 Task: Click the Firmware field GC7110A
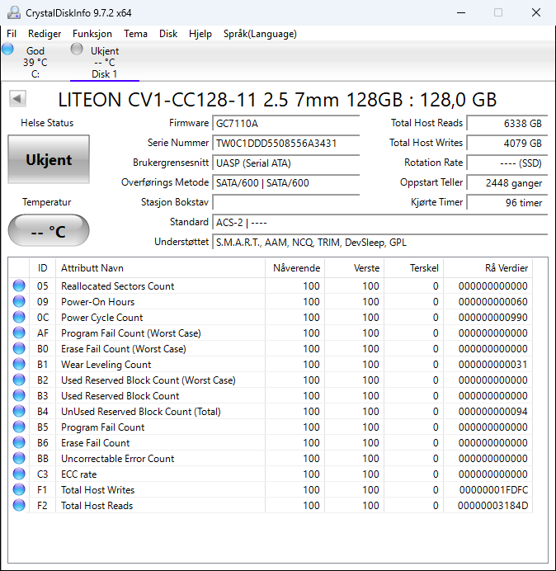click(286, 124)
